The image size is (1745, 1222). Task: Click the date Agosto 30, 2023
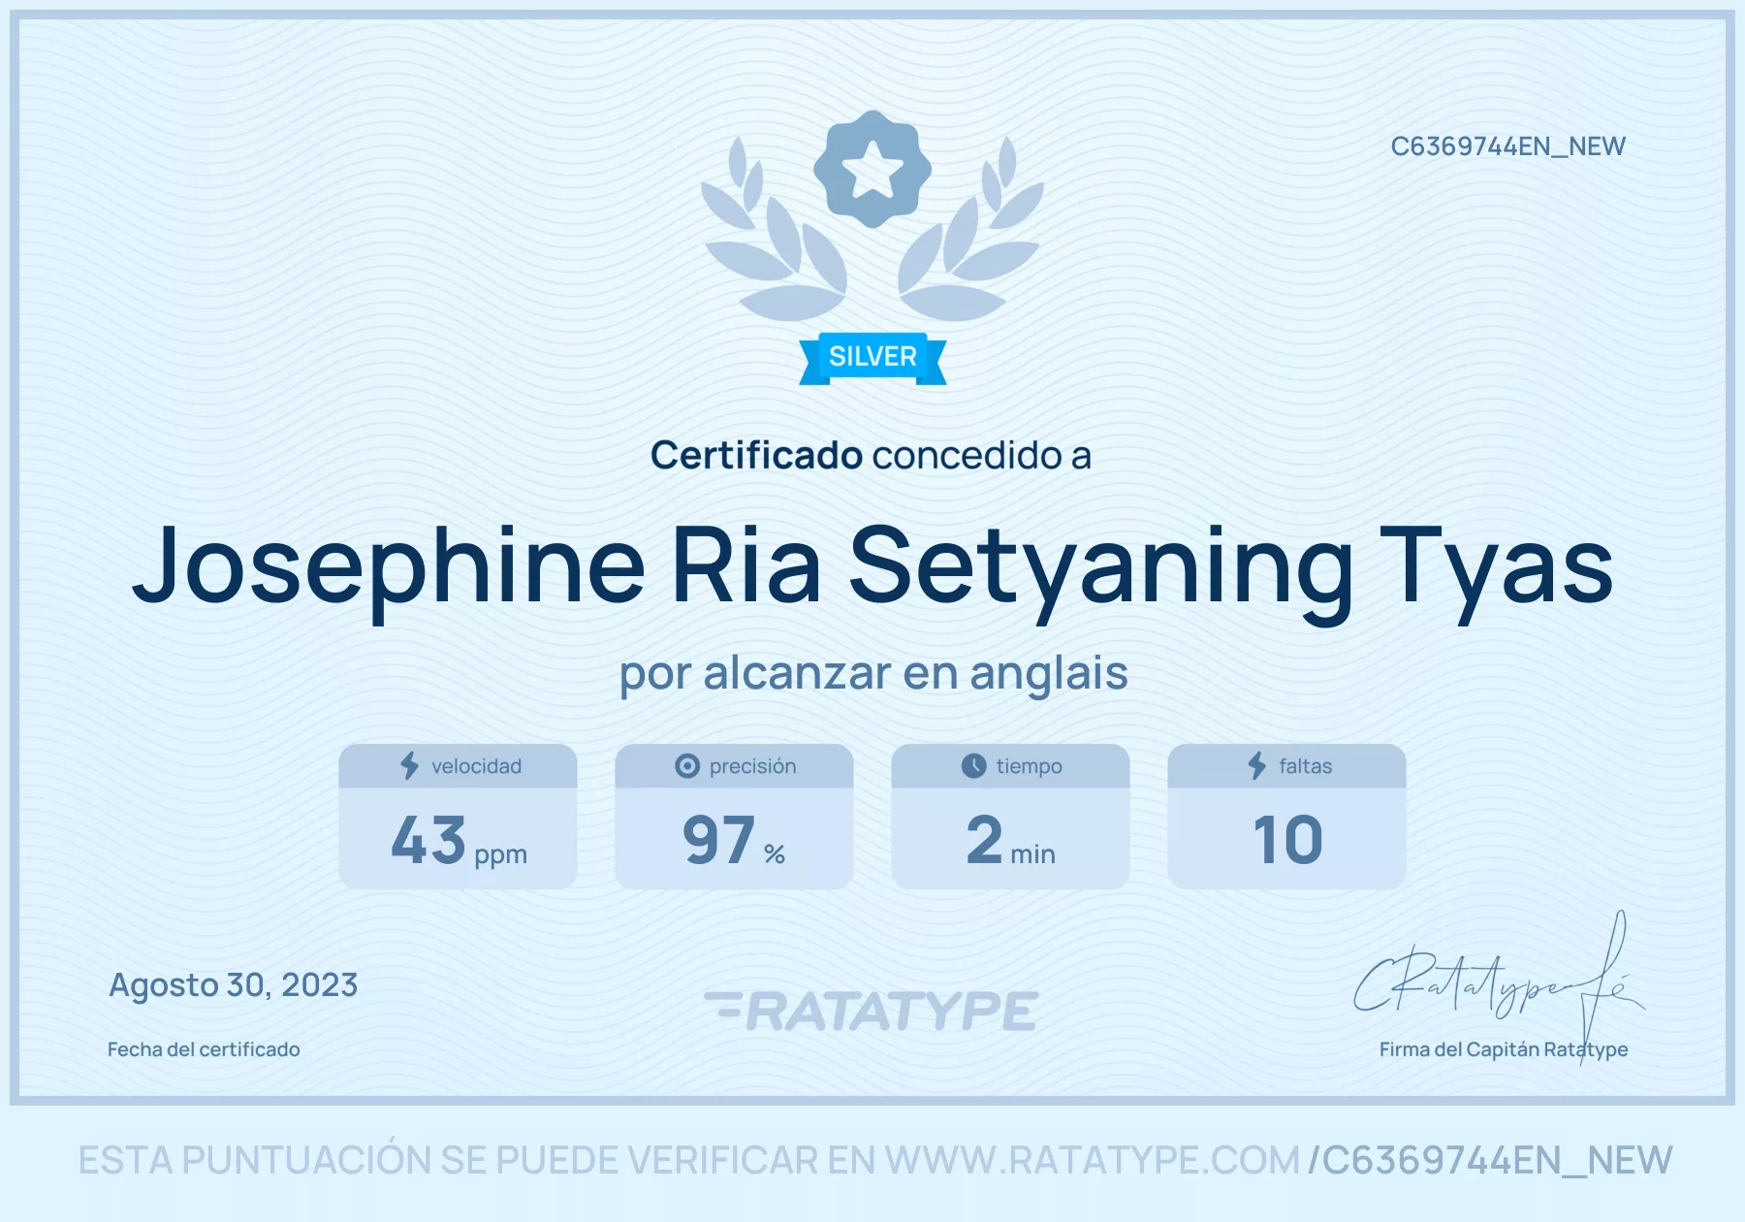(234, 985)
